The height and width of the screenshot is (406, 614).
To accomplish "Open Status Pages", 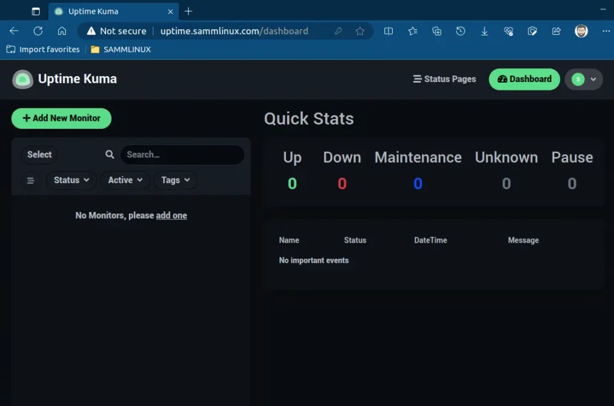I will click(x=444, y=79).
